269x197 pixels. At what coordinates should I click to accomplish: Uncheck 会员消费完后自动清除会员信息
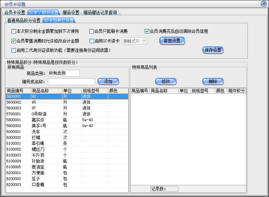click(x=147, y=32)
